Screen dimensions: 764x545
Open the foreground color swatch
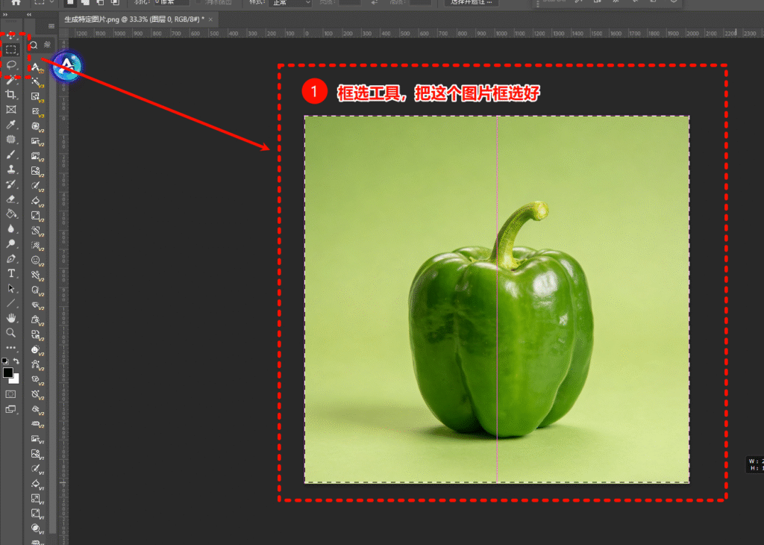click(x=8, y=372)
